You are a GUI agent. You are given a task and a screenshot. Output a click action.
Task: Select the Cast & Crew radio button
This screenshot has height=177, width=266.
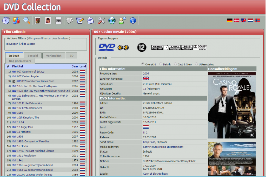176,64
